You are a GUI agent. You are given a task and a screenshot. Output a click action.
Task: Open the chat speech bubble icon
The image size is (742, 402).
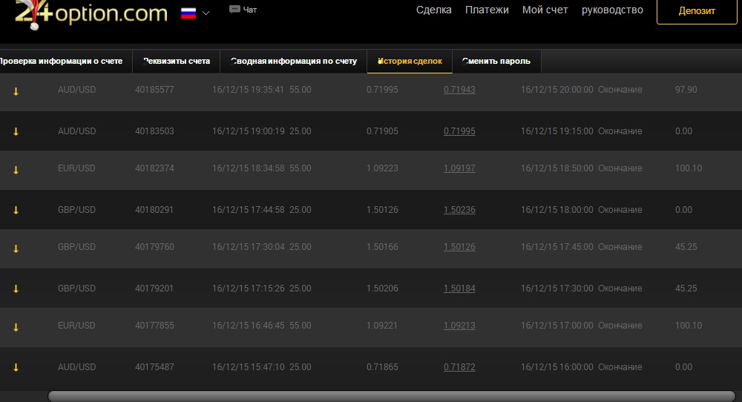click(234, 10)
